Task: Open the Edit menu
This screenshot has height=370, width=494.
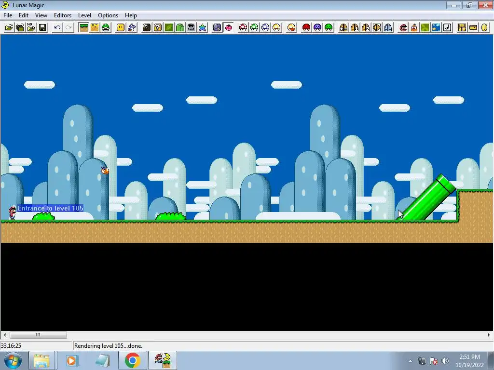Action: 24,15
